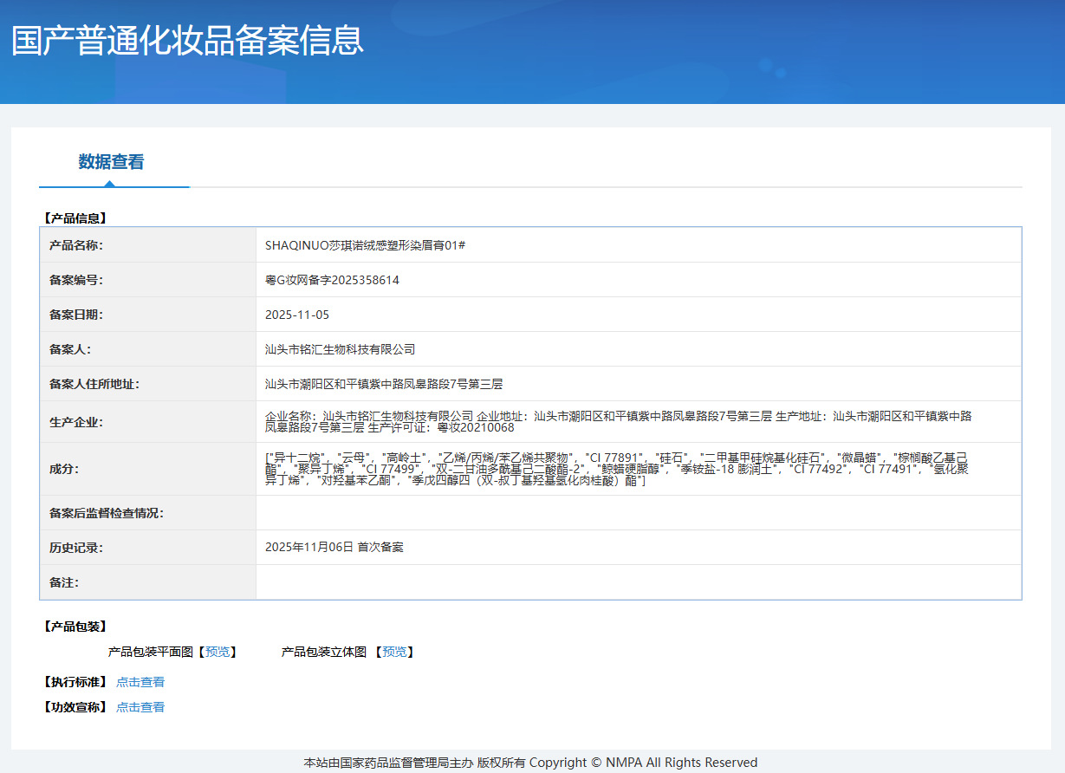Select 备案人 value 汕头市铭汇生物科技有限公司
This screenshot has height=773, width=1065.
[341, 349]
